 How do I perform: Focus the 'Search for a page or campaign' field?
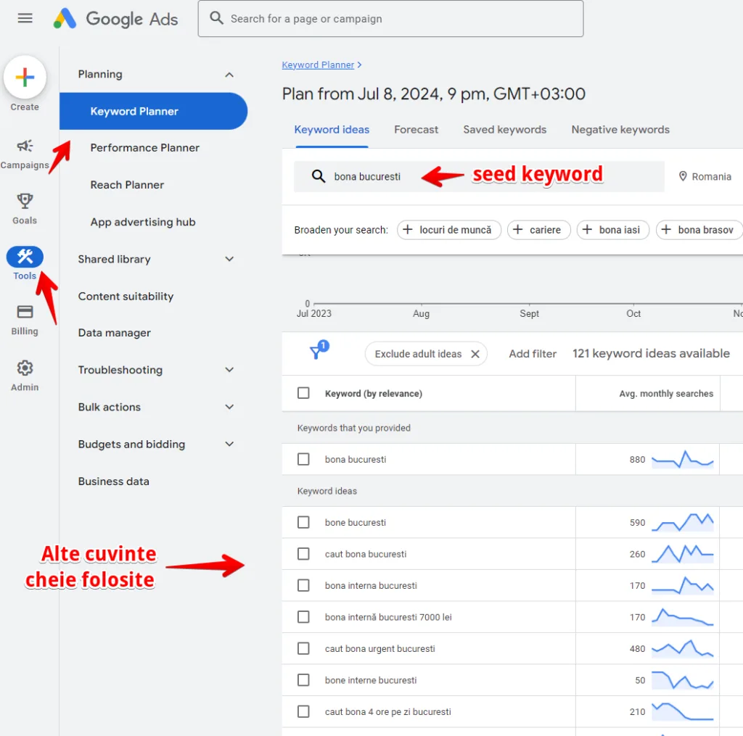(x=390, y=18)
